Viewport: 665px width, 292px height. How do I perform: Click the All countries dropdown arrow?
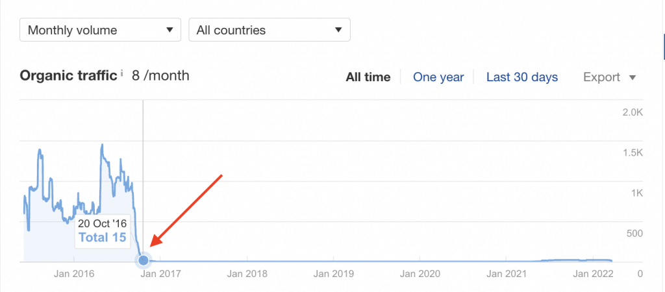tap(338, 30)
